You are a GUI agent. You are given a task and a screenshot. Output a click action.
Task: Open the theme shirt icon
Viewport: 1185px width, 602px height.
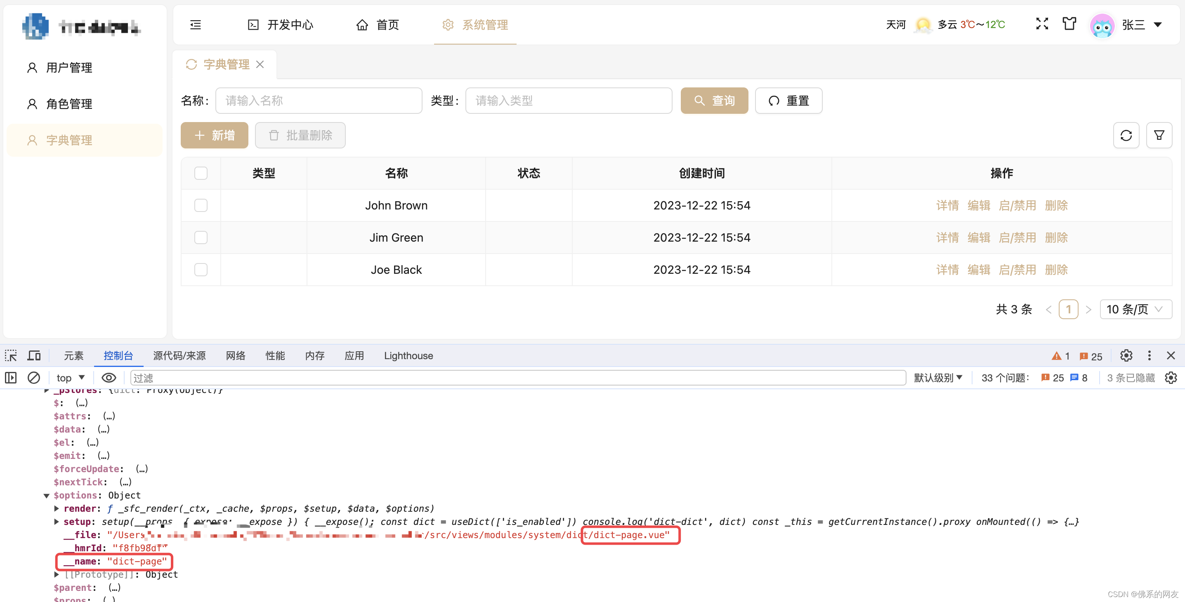coord(1069,24)
